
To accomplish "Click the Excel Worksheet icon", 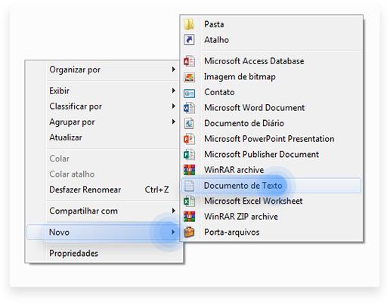I will coord(189,201).
